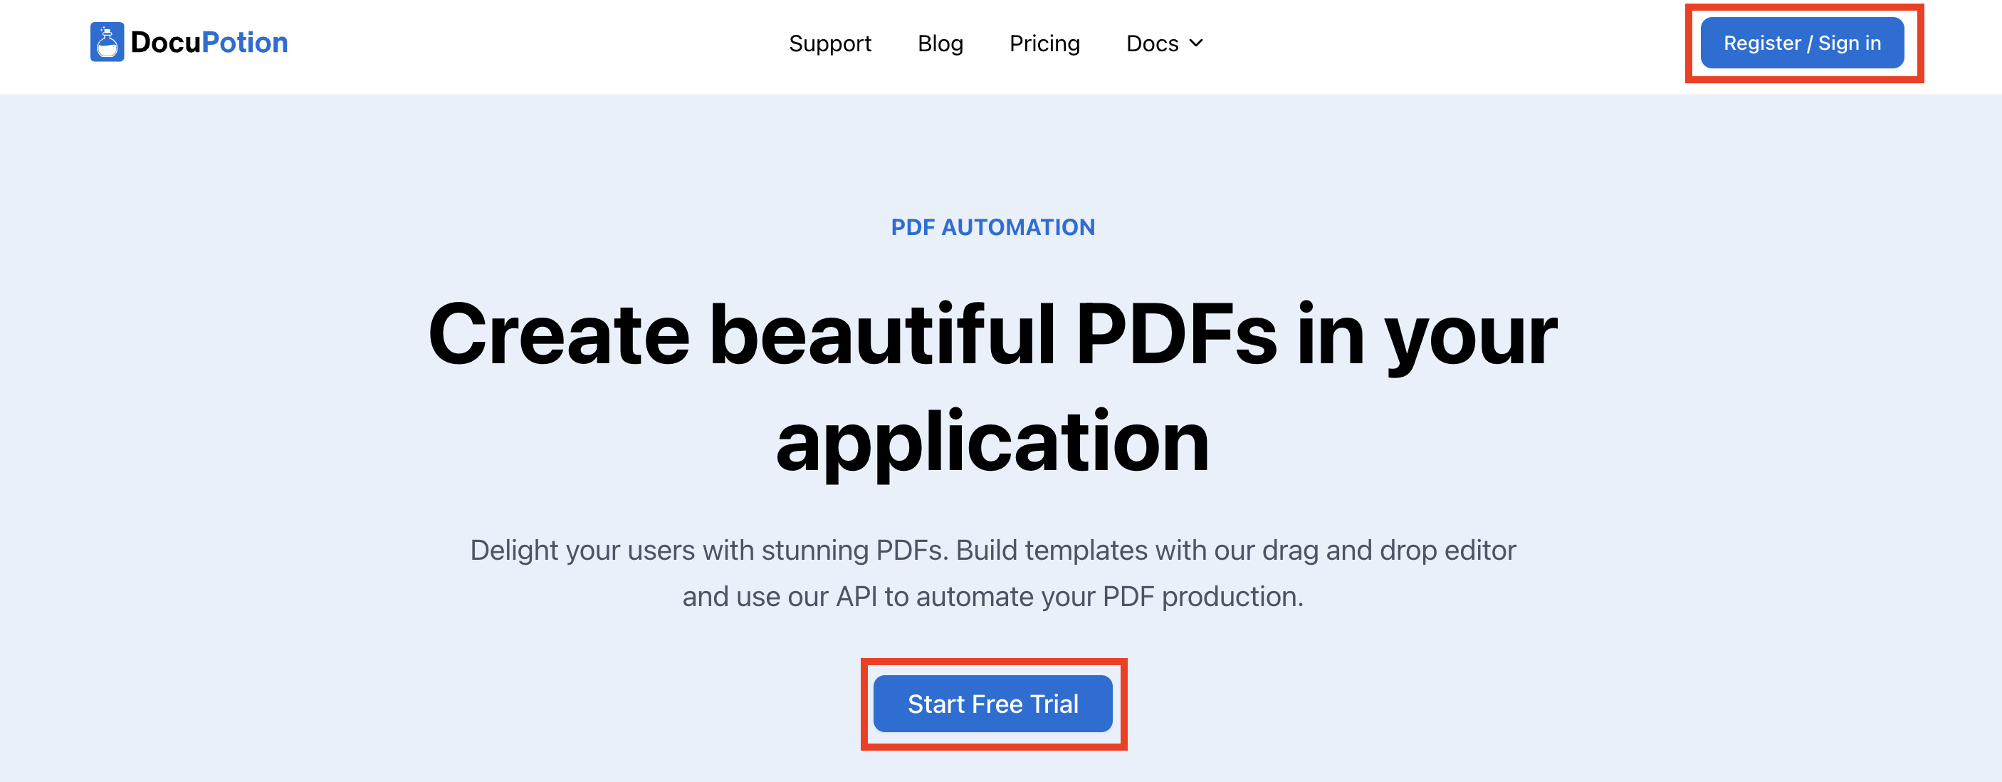Image resolution: width=2002 pixels, height=782 pixels.
Task: Click the PDF AUTOMATION label
Action: 992,227
